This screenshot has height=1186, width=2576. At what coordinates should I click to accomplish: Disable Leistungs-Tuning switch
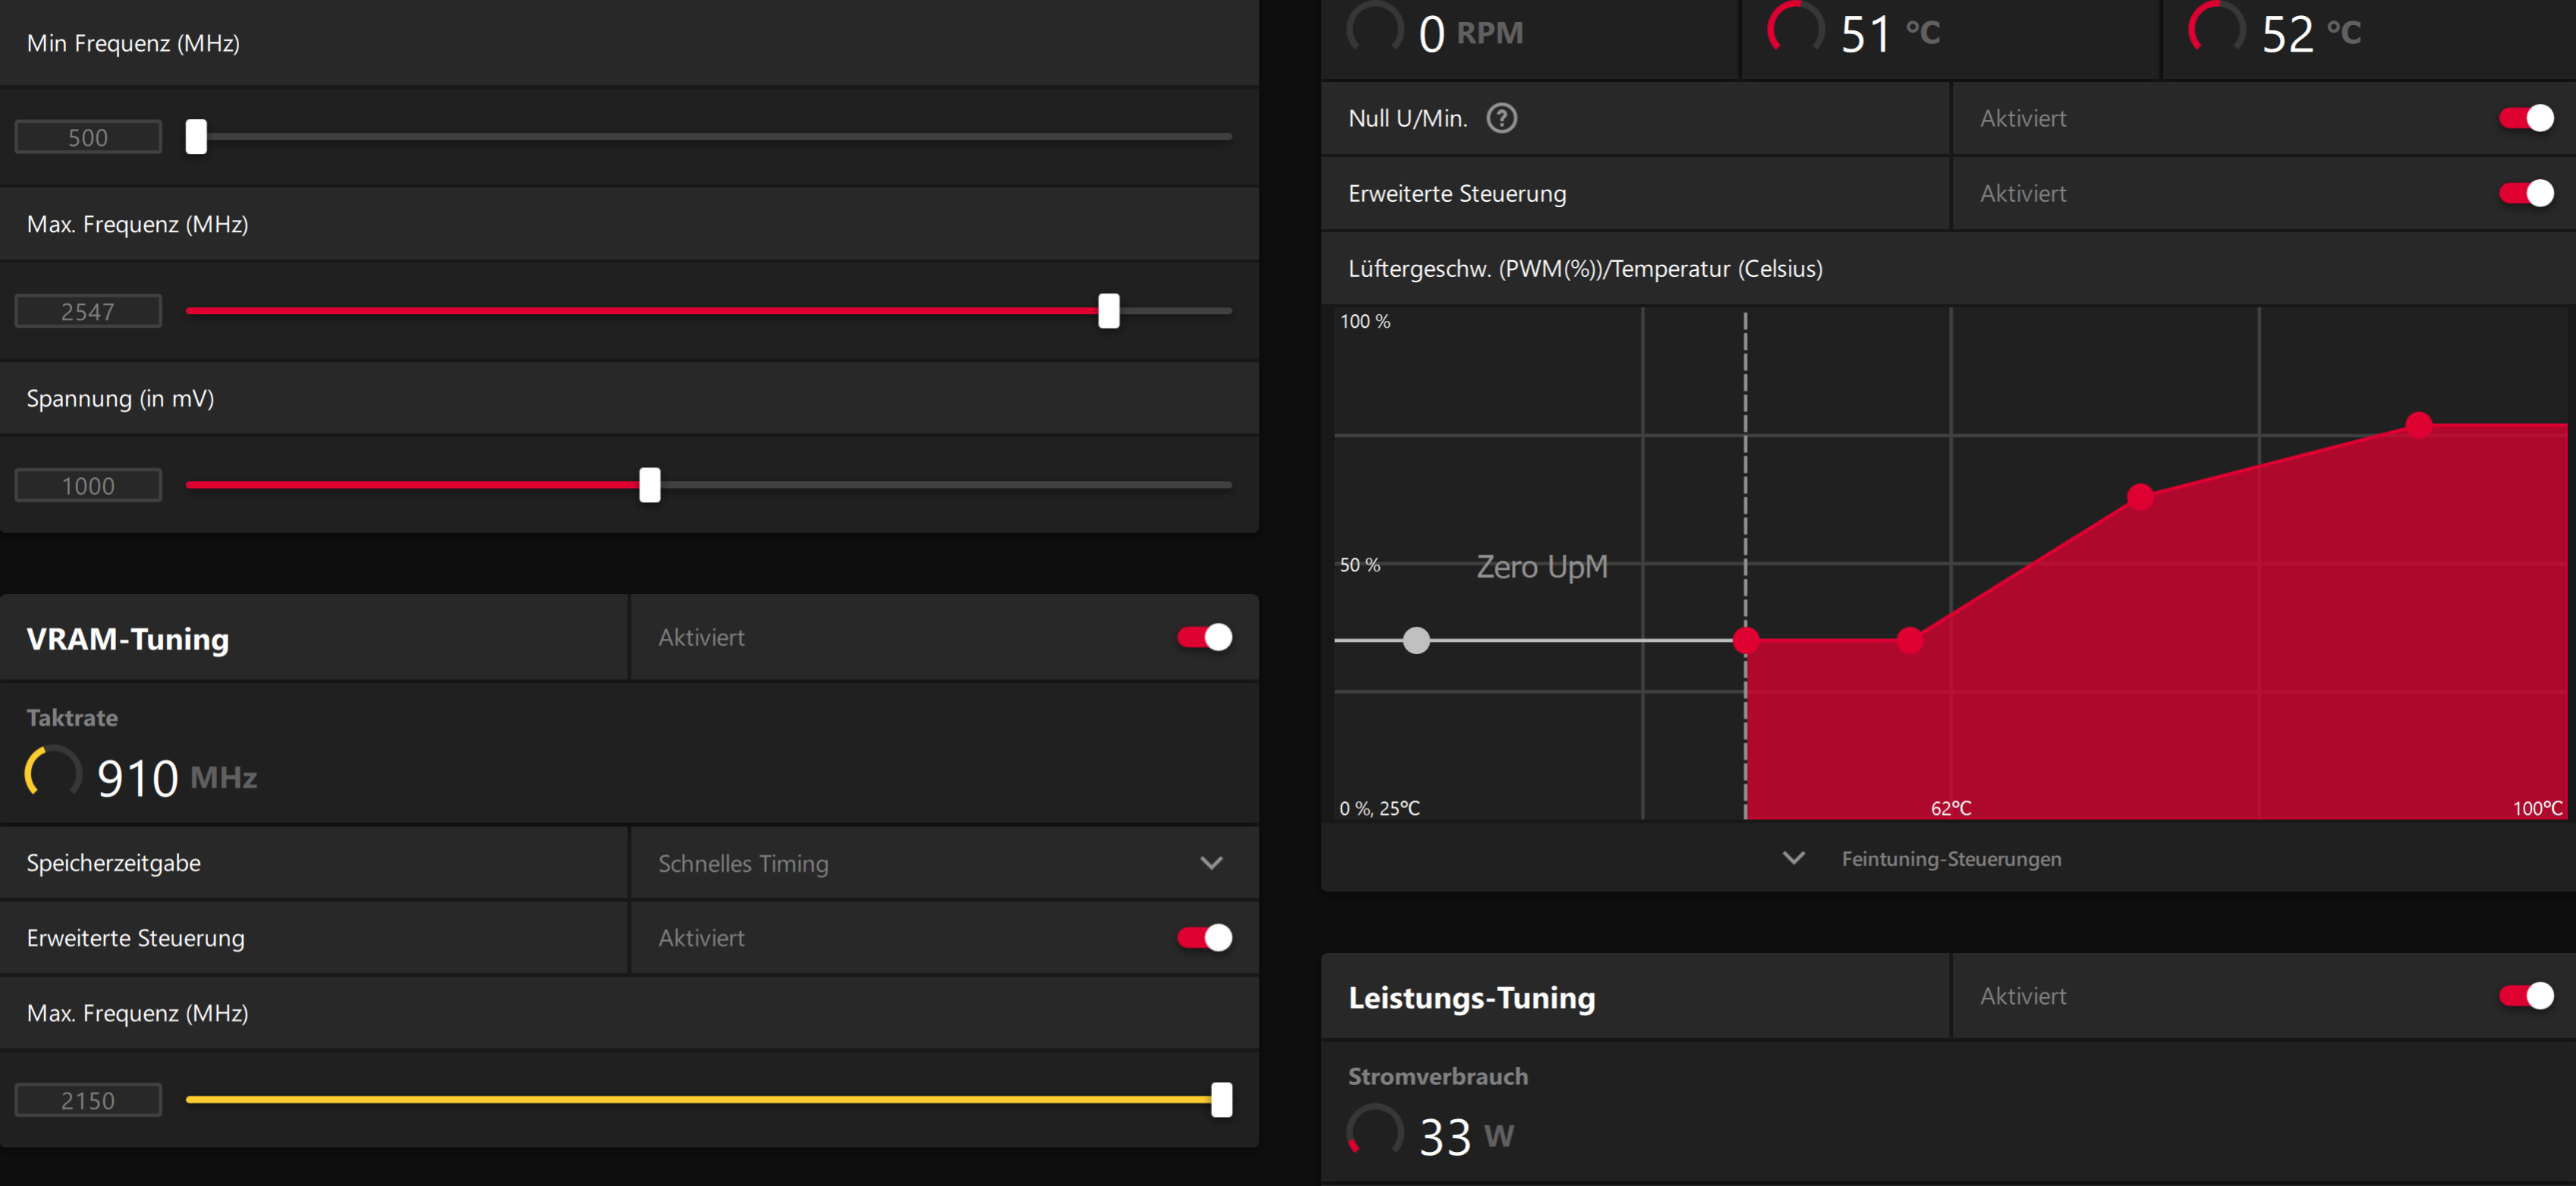coord(2525,996)
